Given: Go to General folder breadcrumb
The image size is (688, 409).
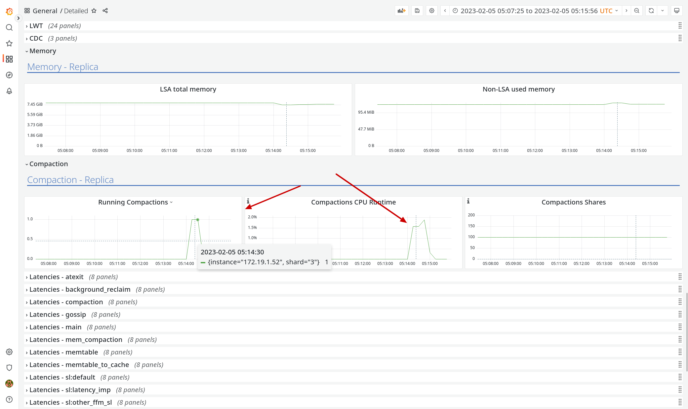Looking at the screenshot, I should (x=45, y=11).
